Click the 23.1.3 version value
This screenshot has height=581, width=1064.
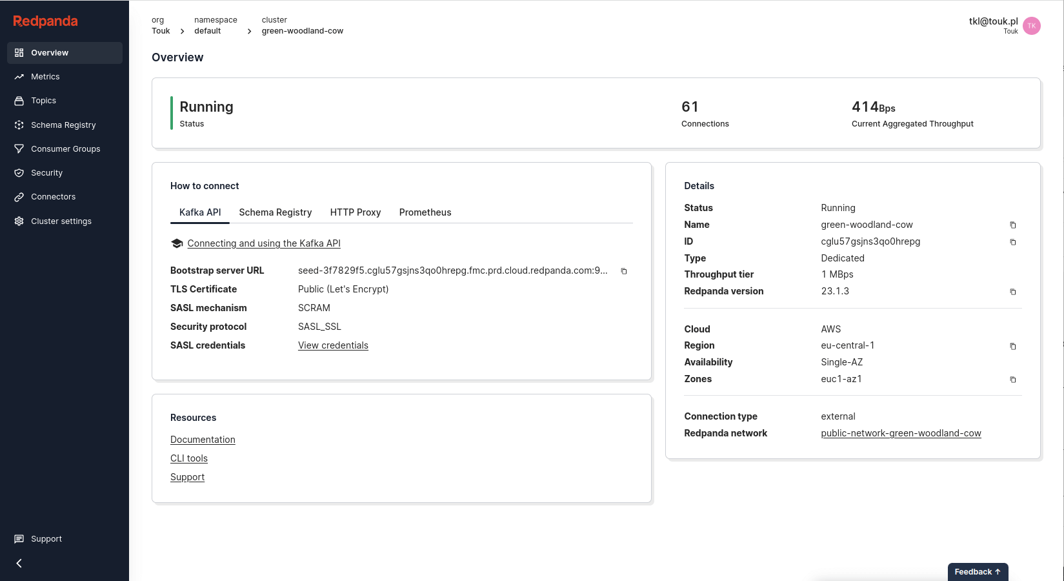click(x=835, y=291)
